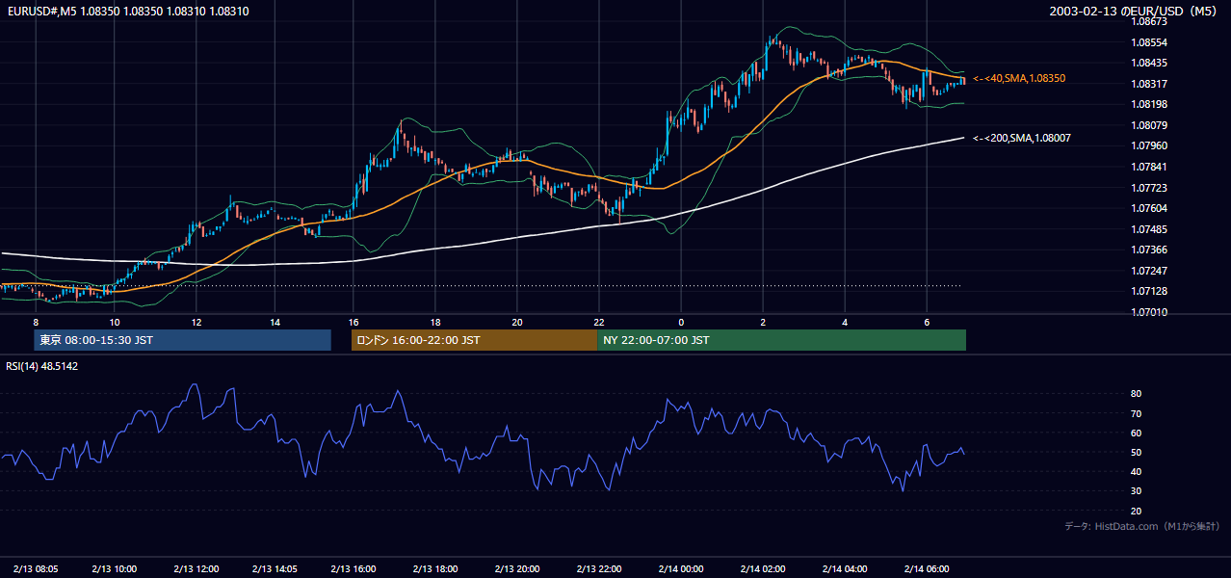
Task: Click price axis value 1.07128
Action: click(x=1148, y=291)
